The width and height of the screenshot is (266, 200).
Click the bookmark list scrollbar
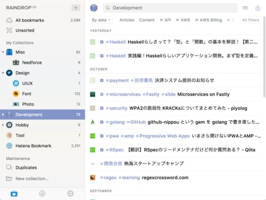coord(264,57)
